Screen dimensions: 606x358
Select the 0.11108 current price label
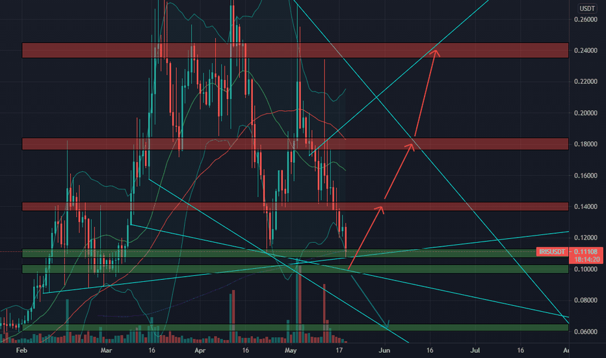click(x=585, y=252)
